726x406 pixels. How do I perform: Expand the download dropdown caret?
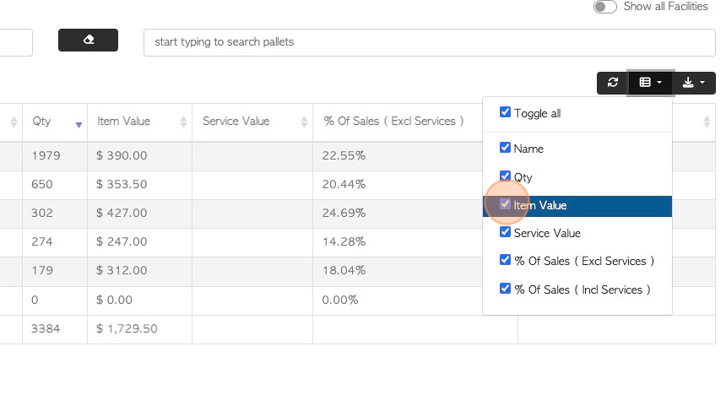(x=702, y=83)
